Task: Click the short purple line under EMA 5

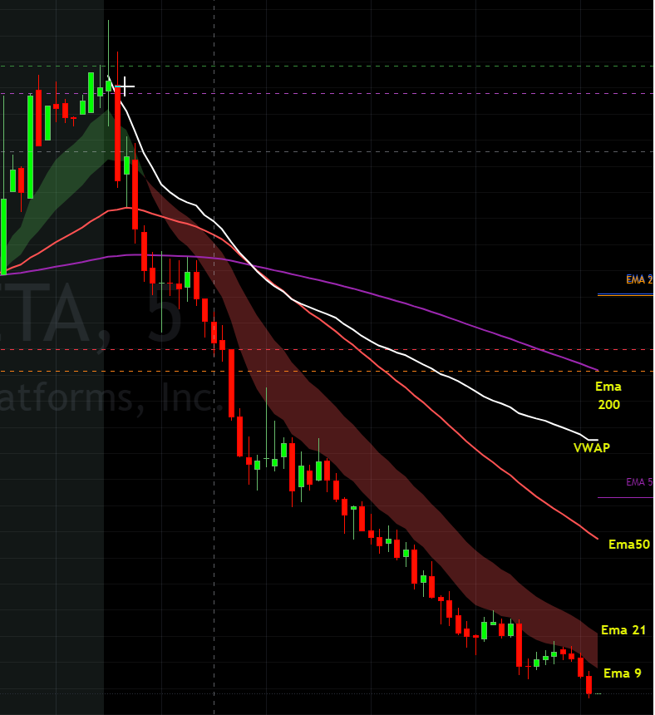Action: 625,497
